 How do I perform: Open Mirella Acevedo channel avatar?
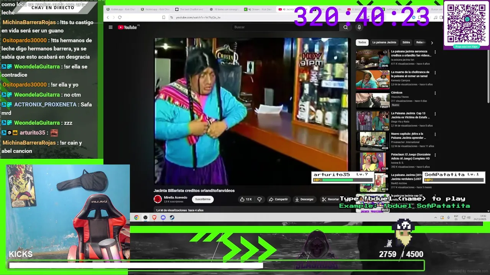coord(158,199)
